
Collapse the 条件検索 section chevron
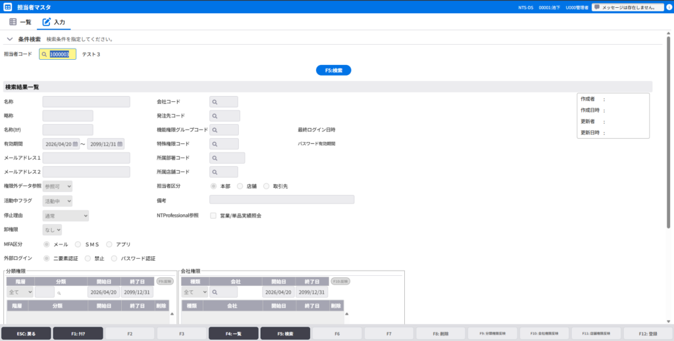[10, 39]
